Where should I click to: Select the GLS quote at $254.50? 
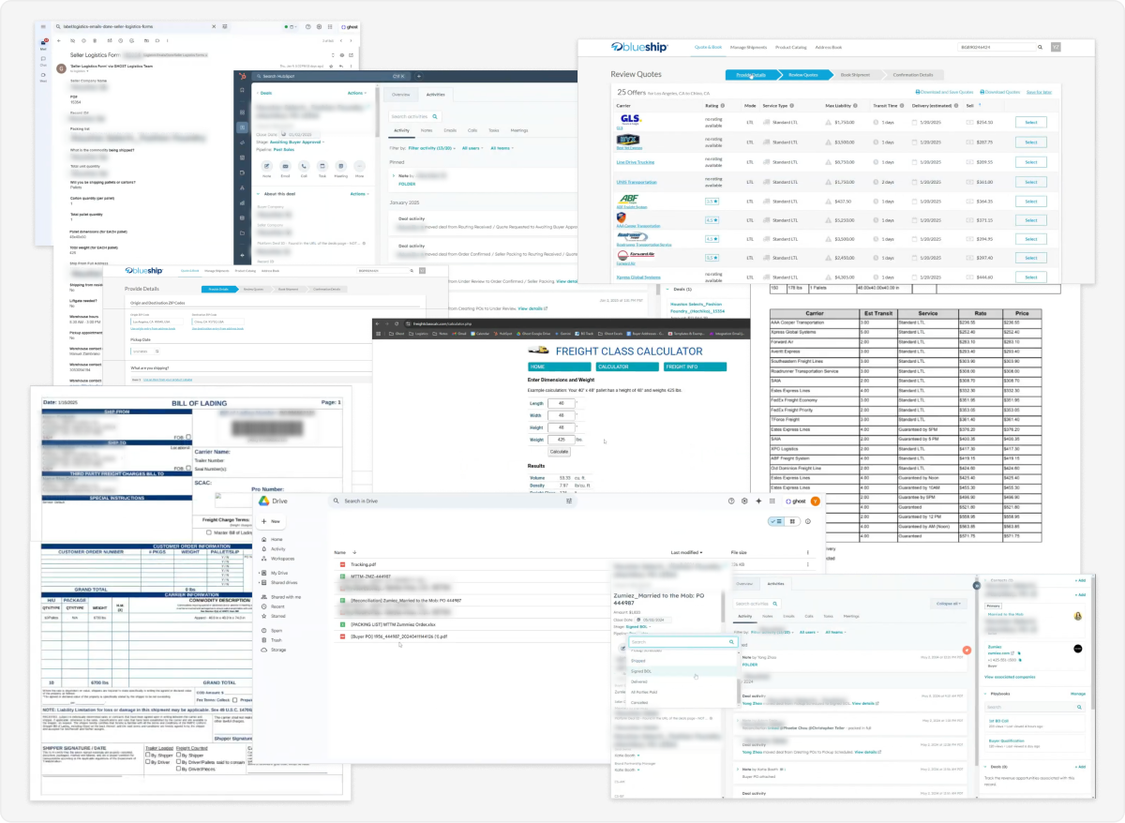(1030, 123)
